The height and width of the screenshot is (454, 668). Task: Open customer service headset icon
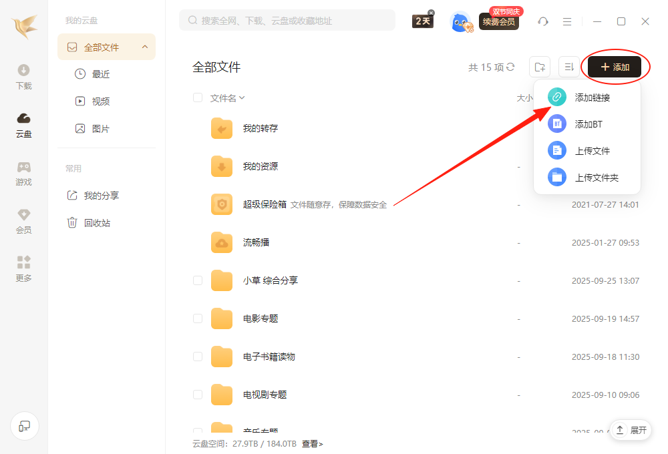tap(543, 21)
